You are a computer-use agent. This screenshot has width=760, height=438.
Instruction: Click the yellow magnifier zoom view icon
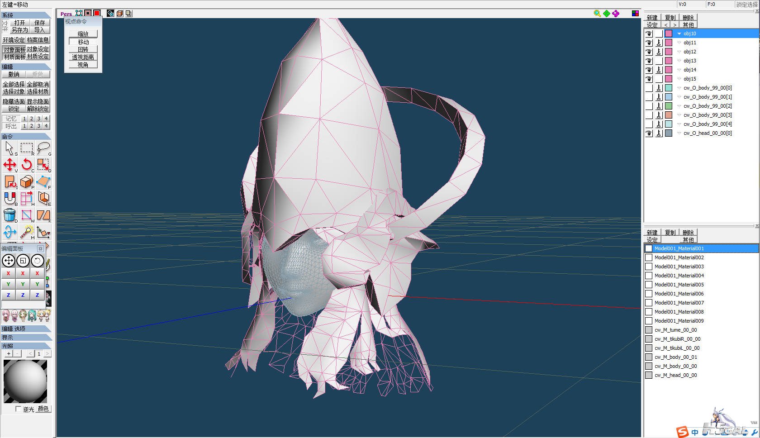click(597, 14)
